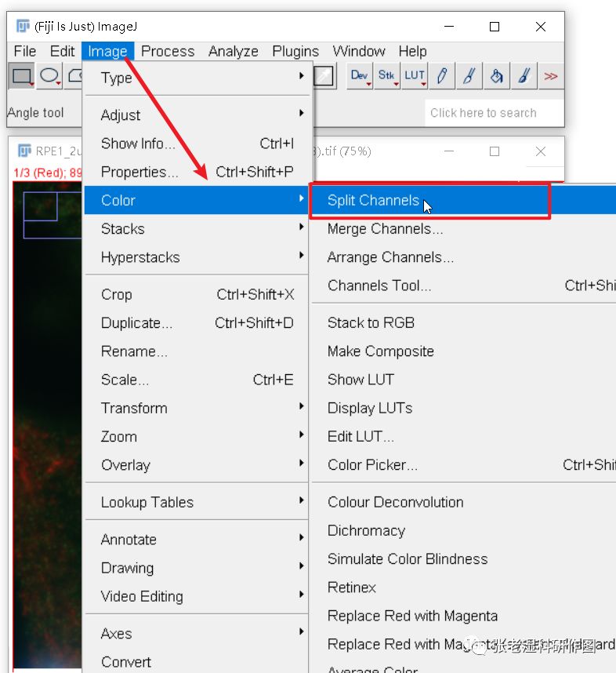Choose Properties from Image menu

click(x=197, y=171)
